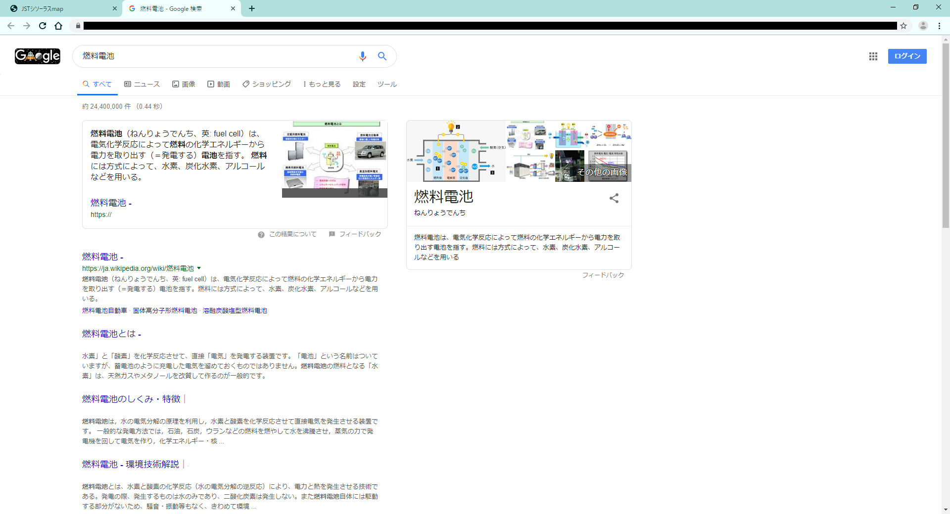The image size is (950, 514).
Task: Go to browser home page icon
Action: [x=58, y=26]
